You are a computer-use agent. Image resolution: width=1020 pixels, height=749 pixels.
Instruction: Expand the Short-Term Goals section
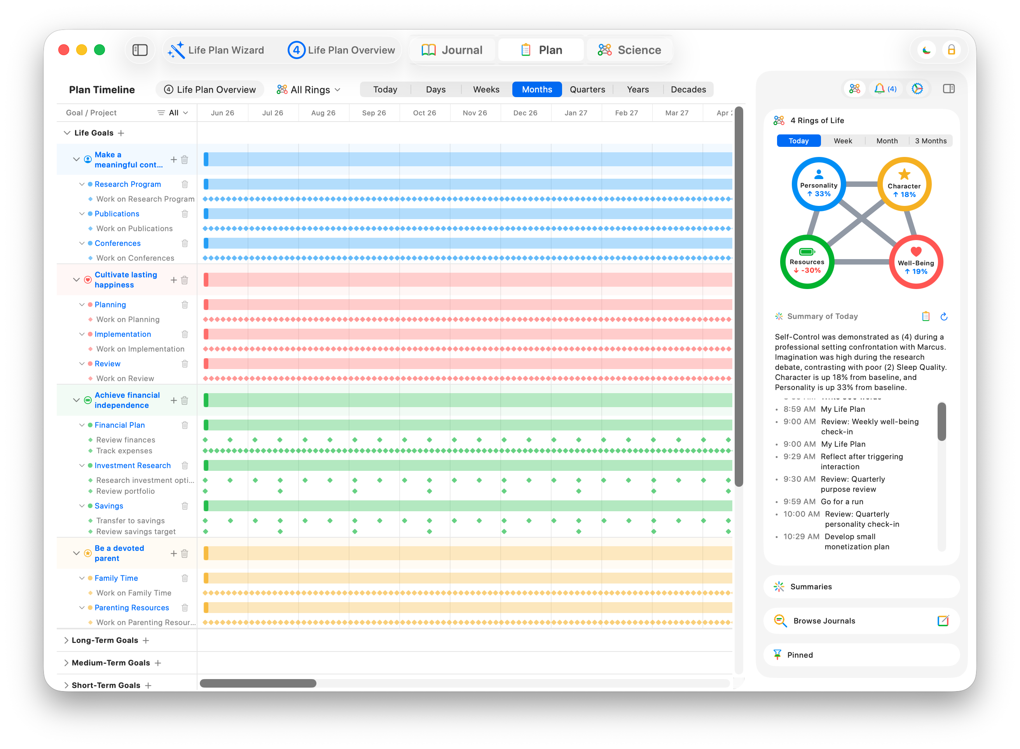click(66, 685)
